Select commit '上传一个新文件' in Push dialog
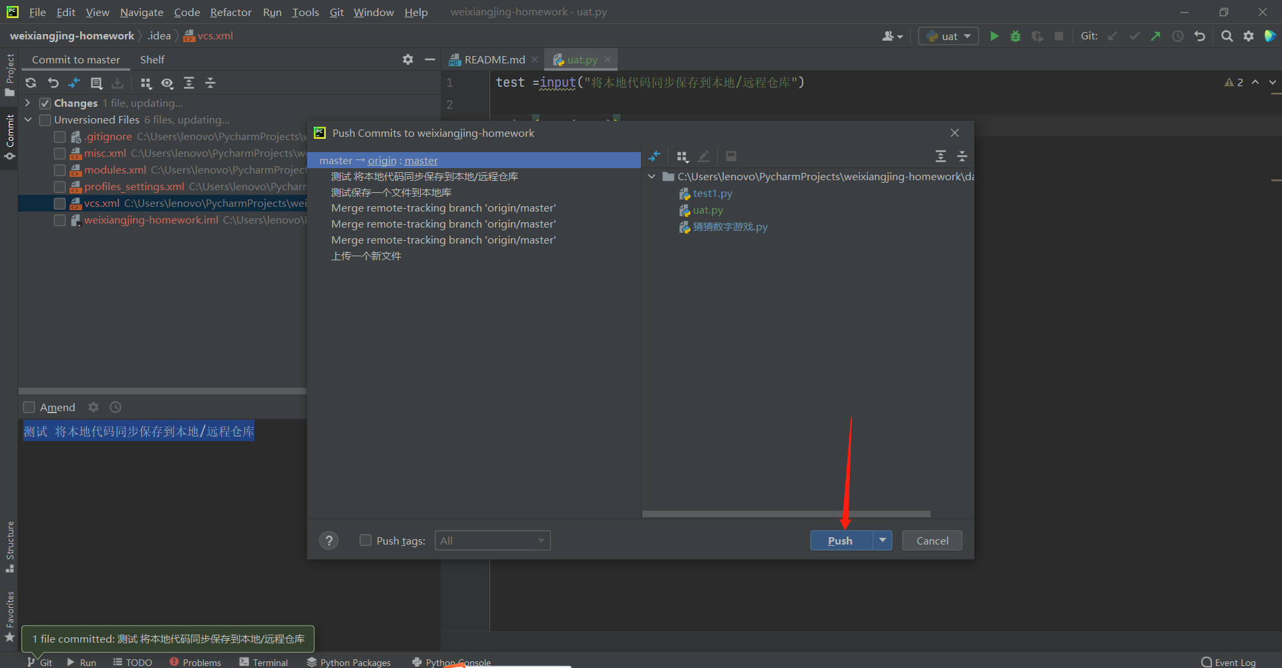This screenshot has width=1282, height=668. (x=366, y=256)
